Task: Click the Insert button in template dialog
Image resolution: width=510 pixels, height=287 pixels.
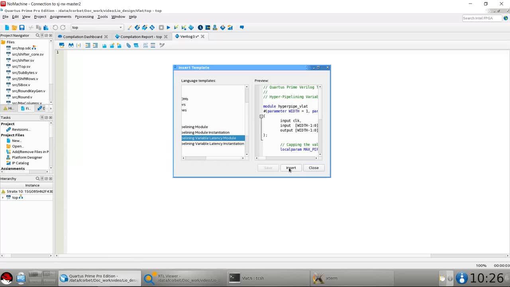Action: (291, 168)
